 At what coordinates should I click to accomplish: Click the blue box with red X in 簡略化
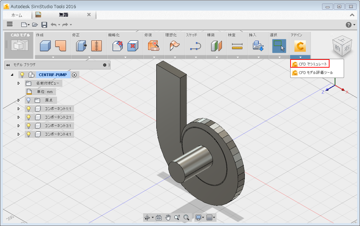click(133, 46)
